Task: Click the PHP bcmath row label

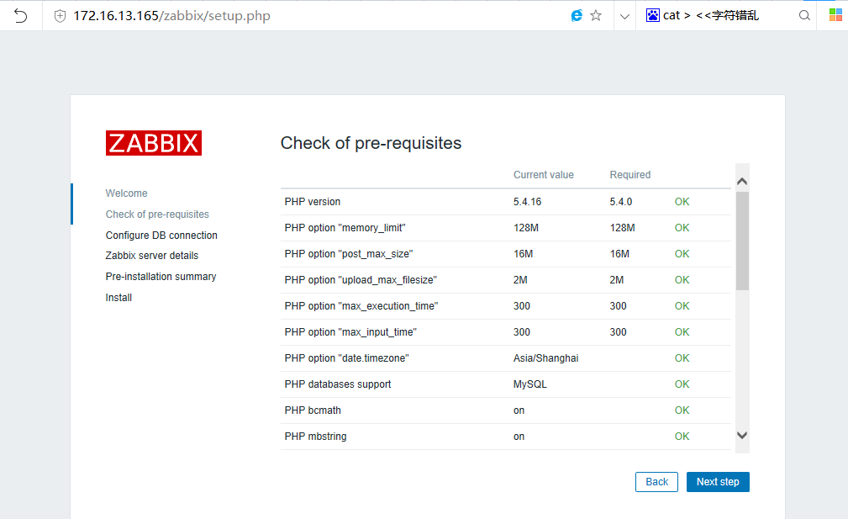Action: (x=313, y=410)
